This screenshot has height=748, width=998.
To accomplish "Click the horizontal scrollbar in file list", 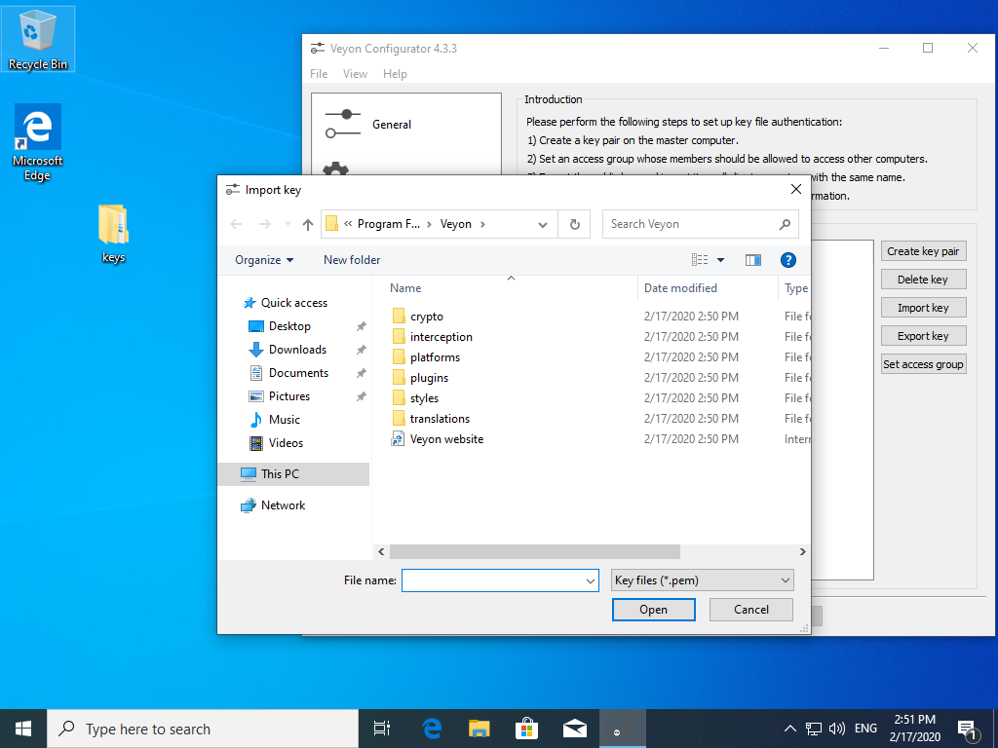I will [535, 551].
